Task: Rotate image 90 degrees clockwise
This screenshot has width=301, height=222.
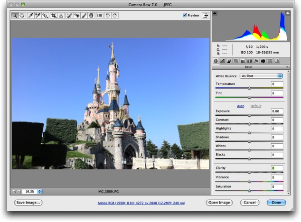Action: coord(115,16)
